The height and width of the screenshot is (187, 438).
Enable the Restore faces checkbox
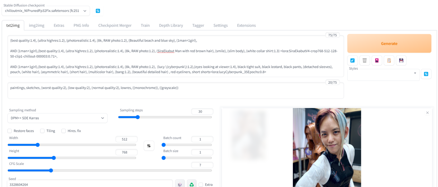click(x=10, y=131)
